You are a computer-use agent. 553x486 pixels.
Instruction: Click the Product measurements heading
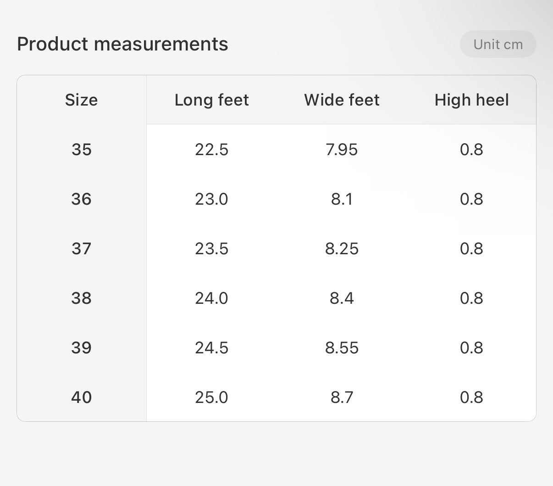coord(122,44)
